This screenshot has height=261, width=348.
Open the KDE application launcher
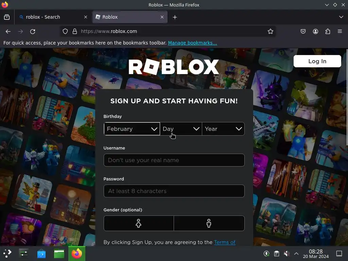(x=7, y=254)
